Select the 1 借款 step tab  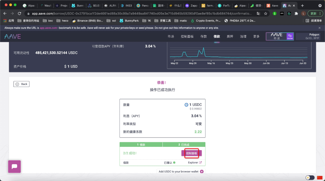(141, 144)
